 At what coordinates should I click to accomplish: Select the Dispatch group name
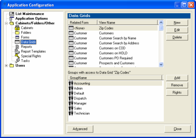click(x=80, y=98)
